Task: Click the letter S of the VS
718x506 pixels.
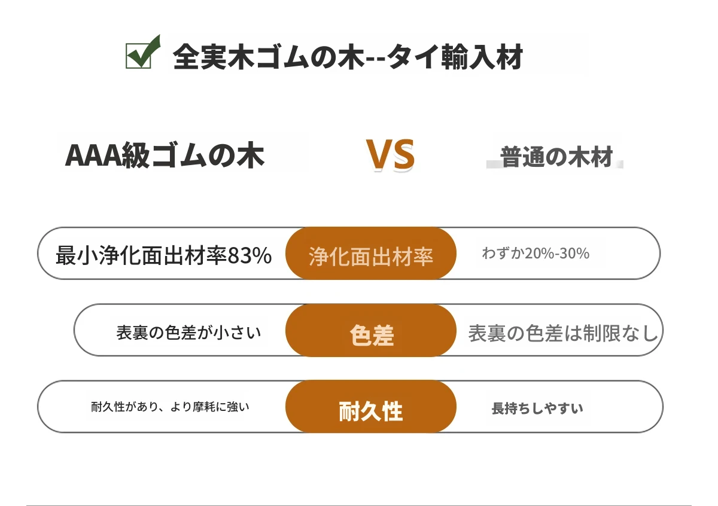Action: point(404,155)
